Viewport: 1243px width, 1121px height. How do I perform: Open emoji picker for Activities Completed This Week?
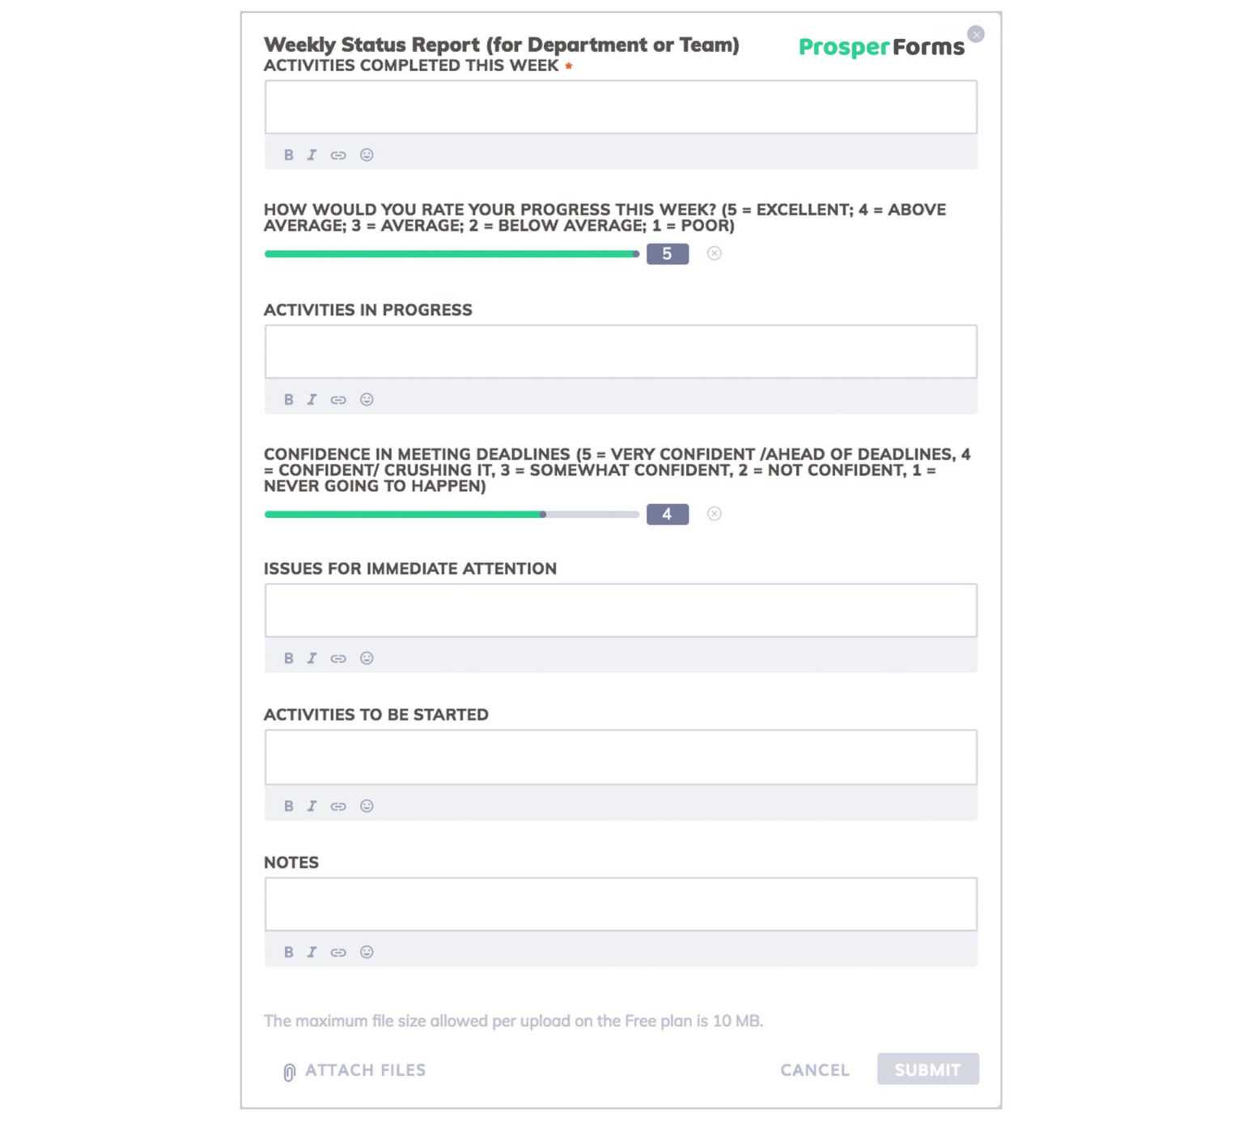click(367, 155)
